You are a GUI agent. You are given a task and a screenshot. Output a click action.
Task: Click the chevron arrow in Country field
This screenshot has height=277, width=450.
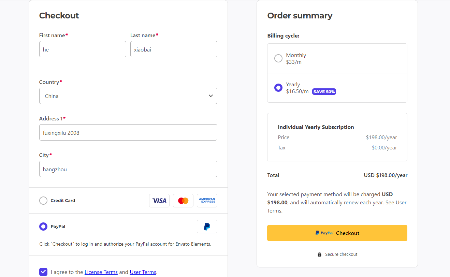(211, 96)
